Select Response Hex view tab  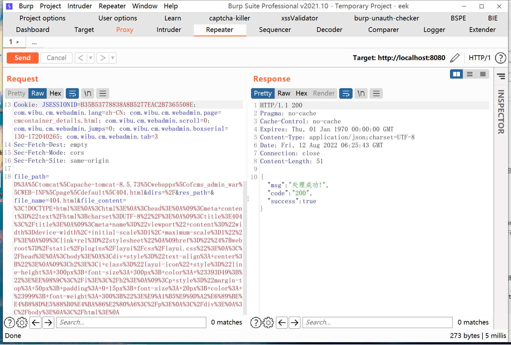301,93
